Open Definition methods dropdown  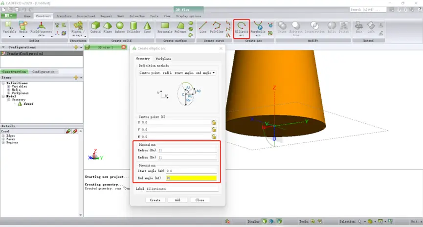(177, 73)
